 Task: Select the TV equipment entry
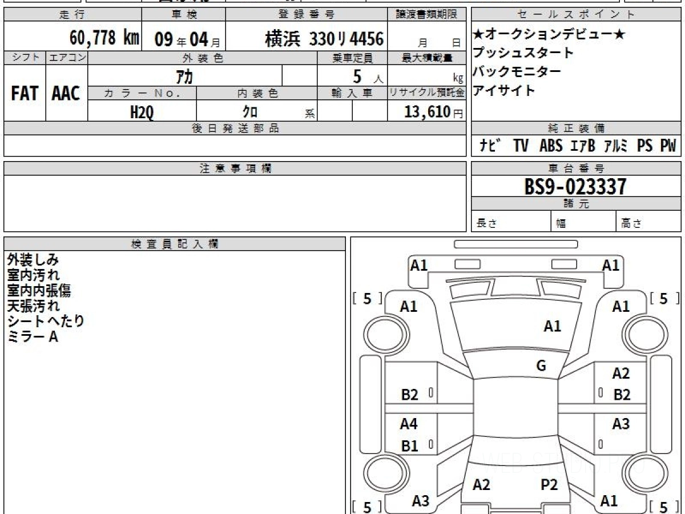click(x=521, y=146)
